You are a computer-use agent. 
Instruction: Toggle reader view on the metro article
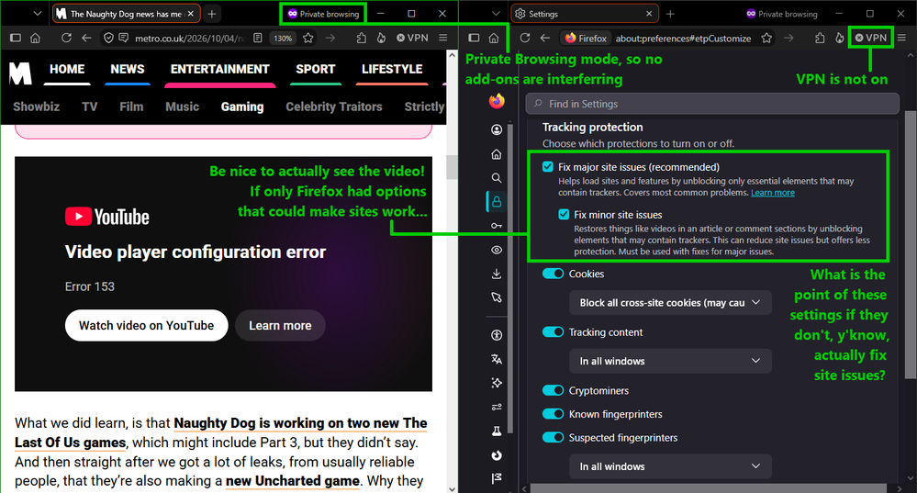click(258, 38)
